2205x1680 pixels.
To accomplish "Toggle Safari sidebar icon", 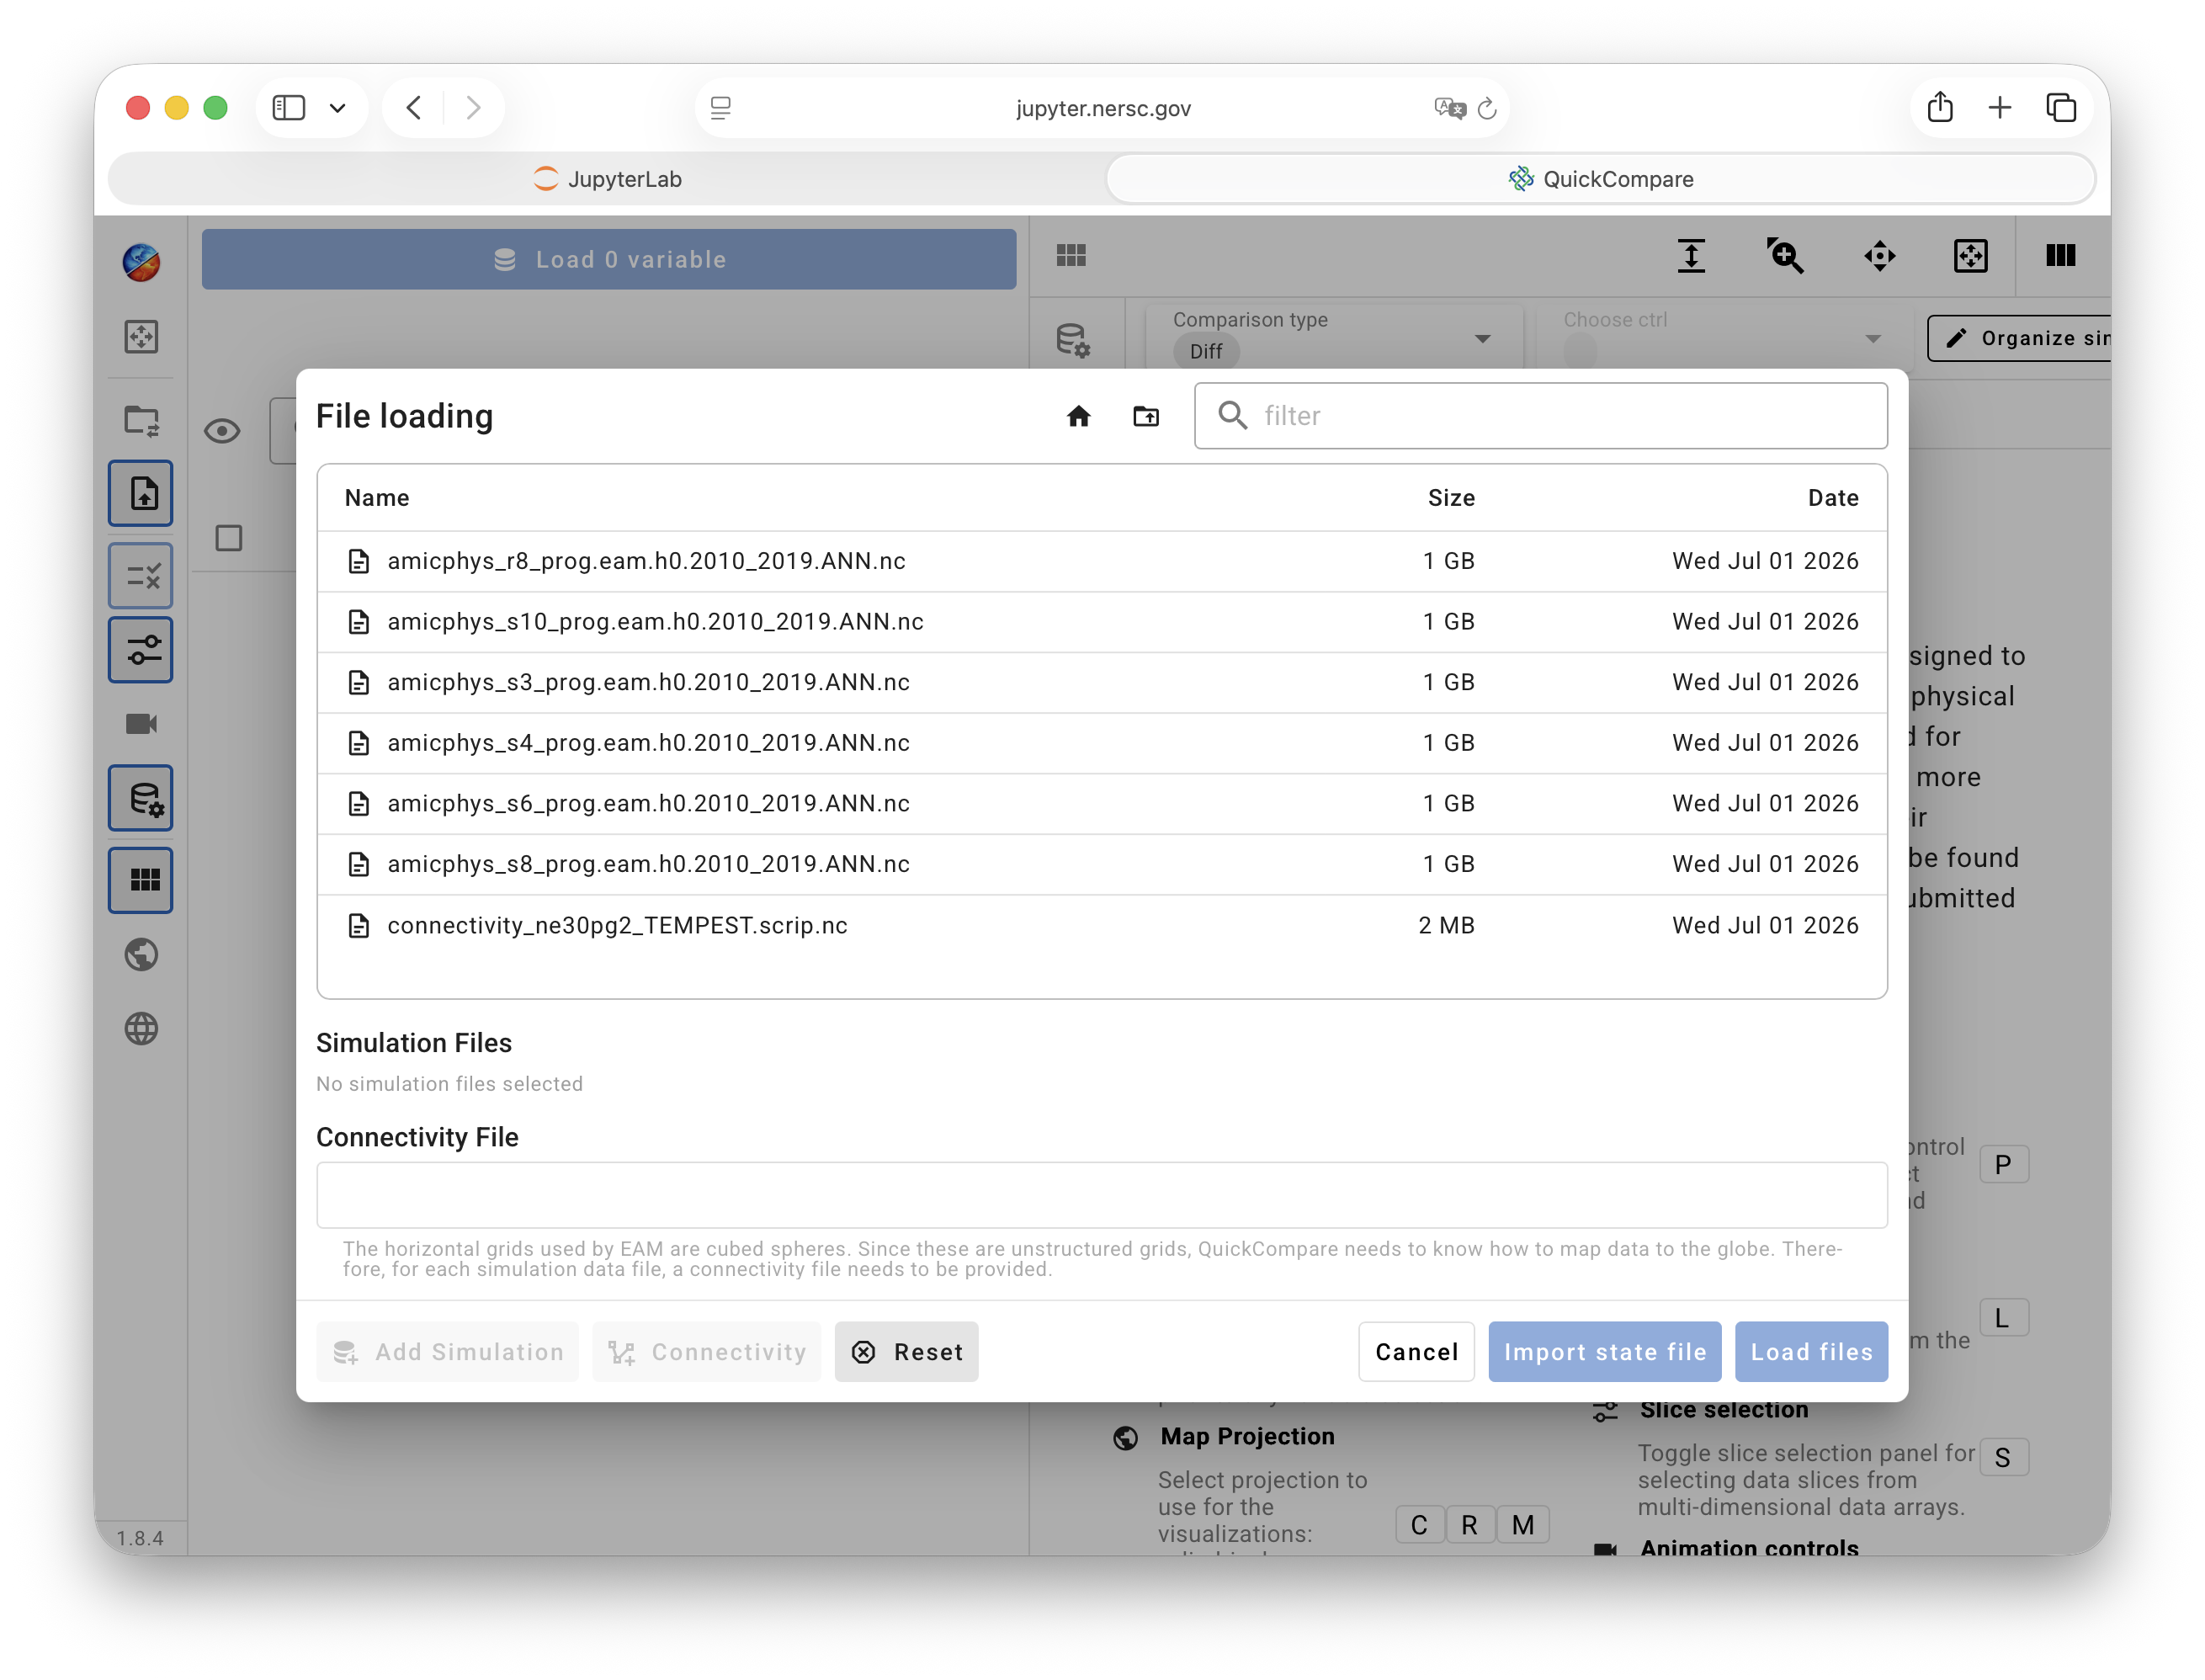I will click(x=289, y=107).
